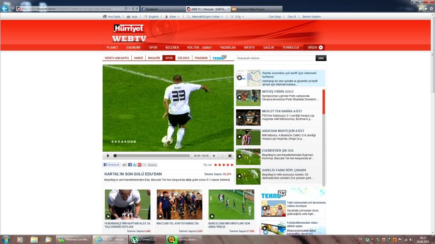Go back with browser back arrow

coord(4,8)
